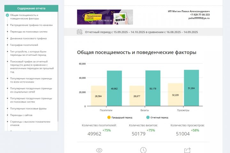Image resolution: width=230 pixels, height=153 pixels.
Task: Click 'ИП Митин Павел Александрович' text
Action: point(189,11)
